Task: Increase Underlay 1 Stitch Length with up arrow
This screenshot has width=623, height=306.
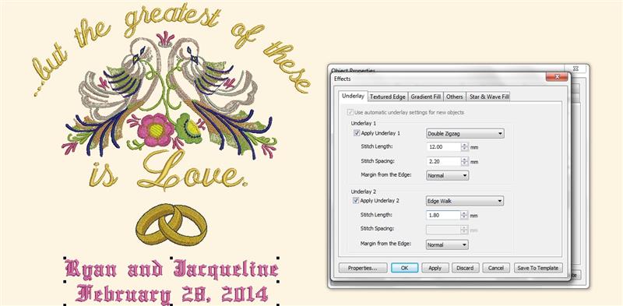Action: (x=464, y=145)
